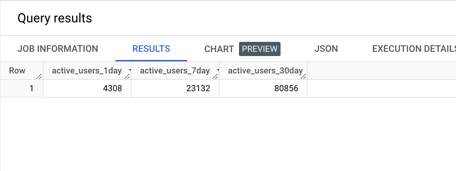Click the cell with value 23132
456x171 pixels.
[x=175, y=88]
